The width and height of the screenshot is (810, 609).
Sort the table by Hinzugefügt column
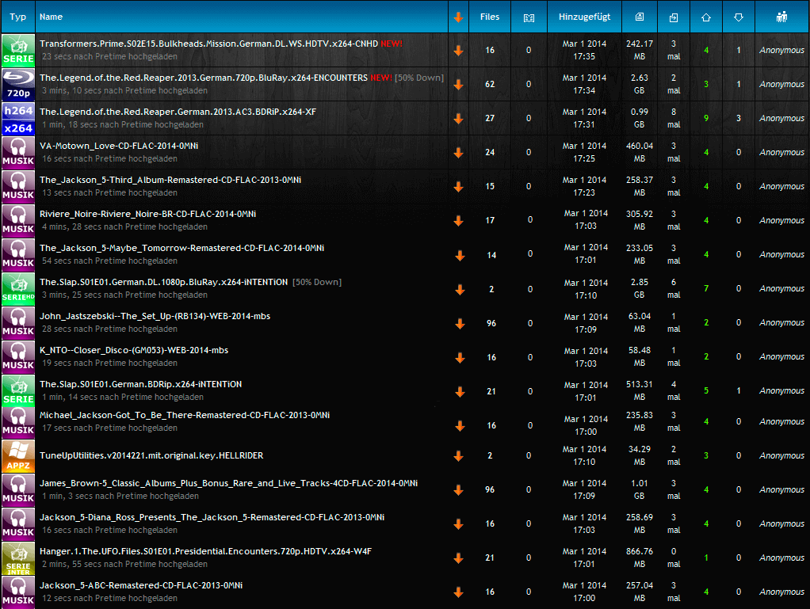pos(584,17)
